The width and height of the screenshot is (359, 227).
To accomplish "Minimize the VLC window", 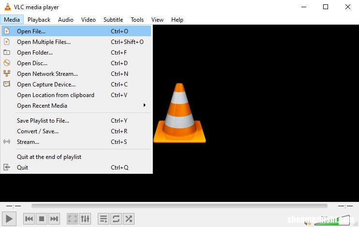I will [304, 7].
